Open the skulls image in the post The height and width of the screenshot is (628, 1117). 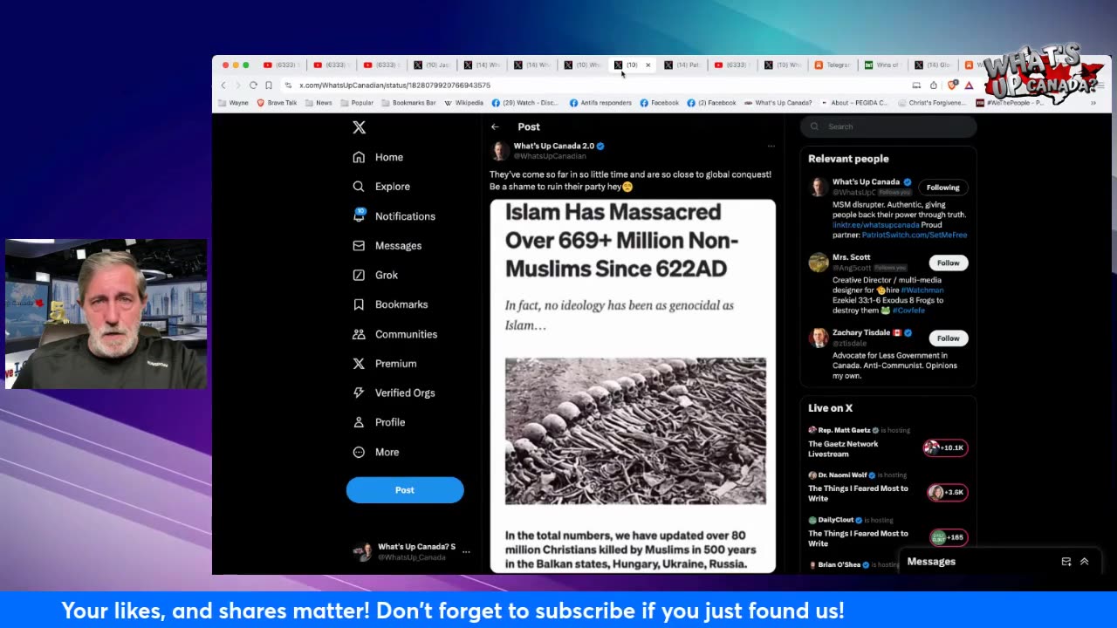click(635, 431)
